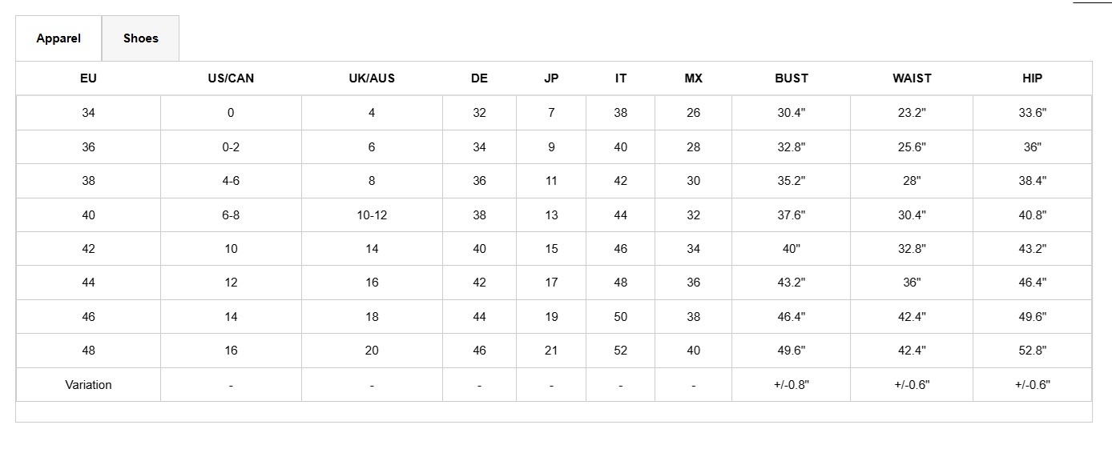This screenshot has width=1112, height=453.
Task: Select the JP column header
Action: pyautogui.click(x=551, y=78)
